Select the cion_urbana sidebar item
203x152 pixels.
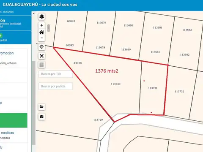(8, 63)
